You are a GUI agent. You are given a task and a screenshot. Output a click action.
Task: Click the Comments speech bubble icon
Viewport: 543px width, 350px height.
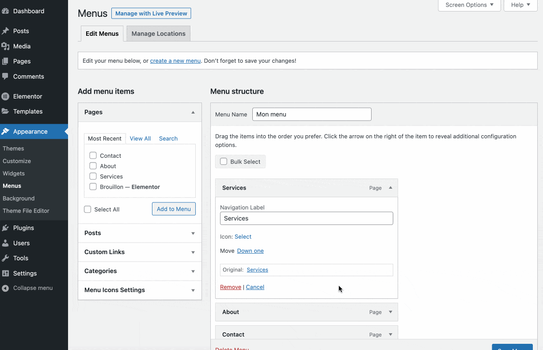(x=5, y=76)
